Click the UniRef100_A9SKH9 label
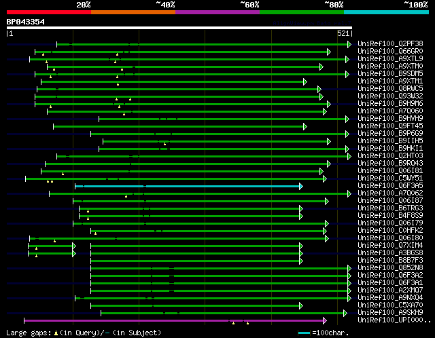The height and width of the screenshot is (338, 435). point(390,313)
